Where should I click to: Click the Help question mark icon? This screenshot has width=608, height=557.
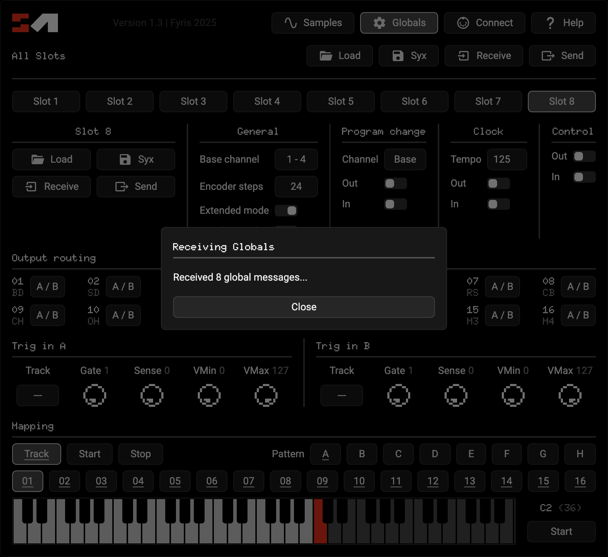[550, 23]
